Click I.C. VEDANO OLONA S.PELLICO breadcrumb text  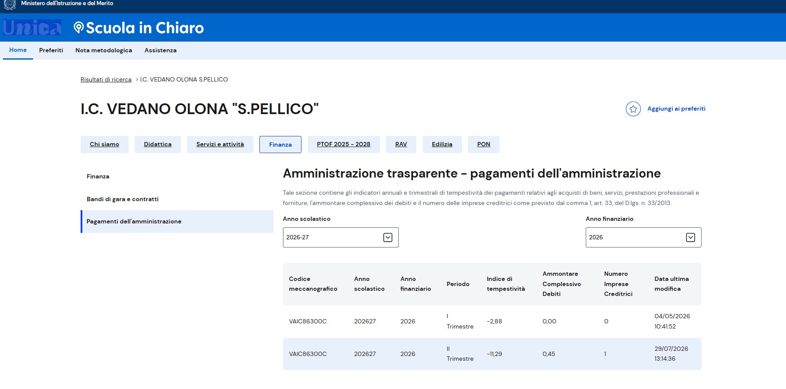(184, 79)
